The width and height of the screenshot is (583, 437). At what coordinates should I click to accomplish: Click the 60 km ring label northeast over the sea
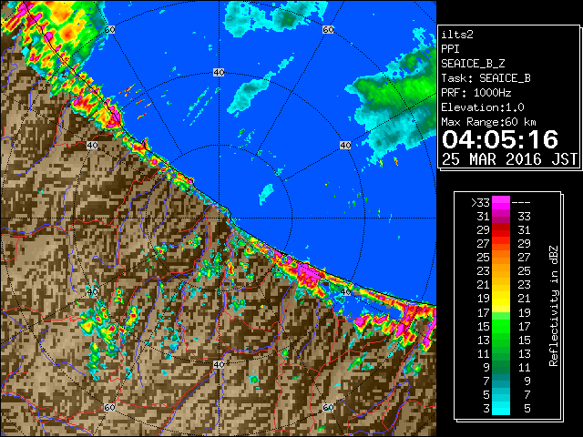coord(328,29)
